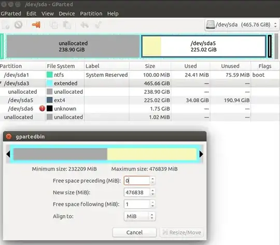
Task: Click the Paste partition toolbar icon
Action: pos(67,25)
